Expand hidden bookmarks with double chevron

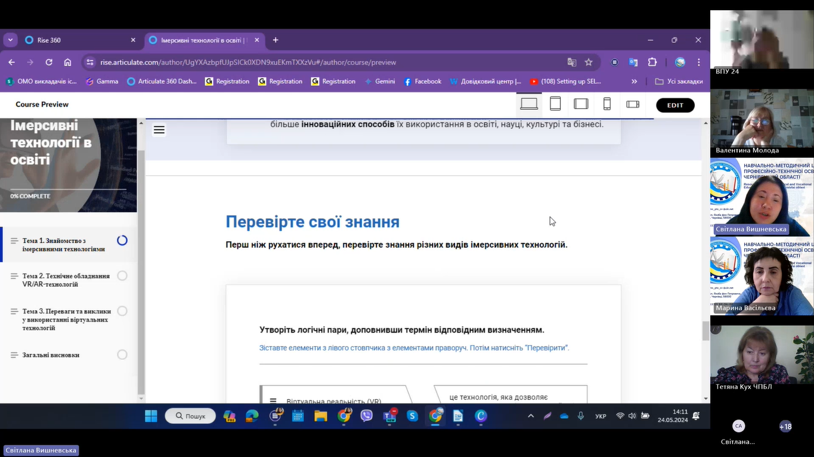point(634,82)
